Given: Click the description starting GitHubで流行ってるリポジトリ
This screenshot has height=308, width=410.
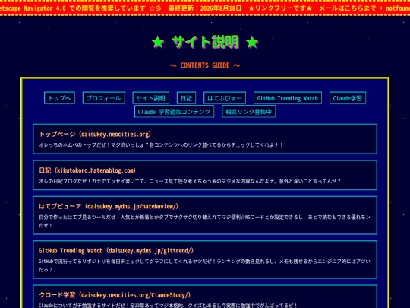Looking at the screenshot, I should tap(204, 265).
